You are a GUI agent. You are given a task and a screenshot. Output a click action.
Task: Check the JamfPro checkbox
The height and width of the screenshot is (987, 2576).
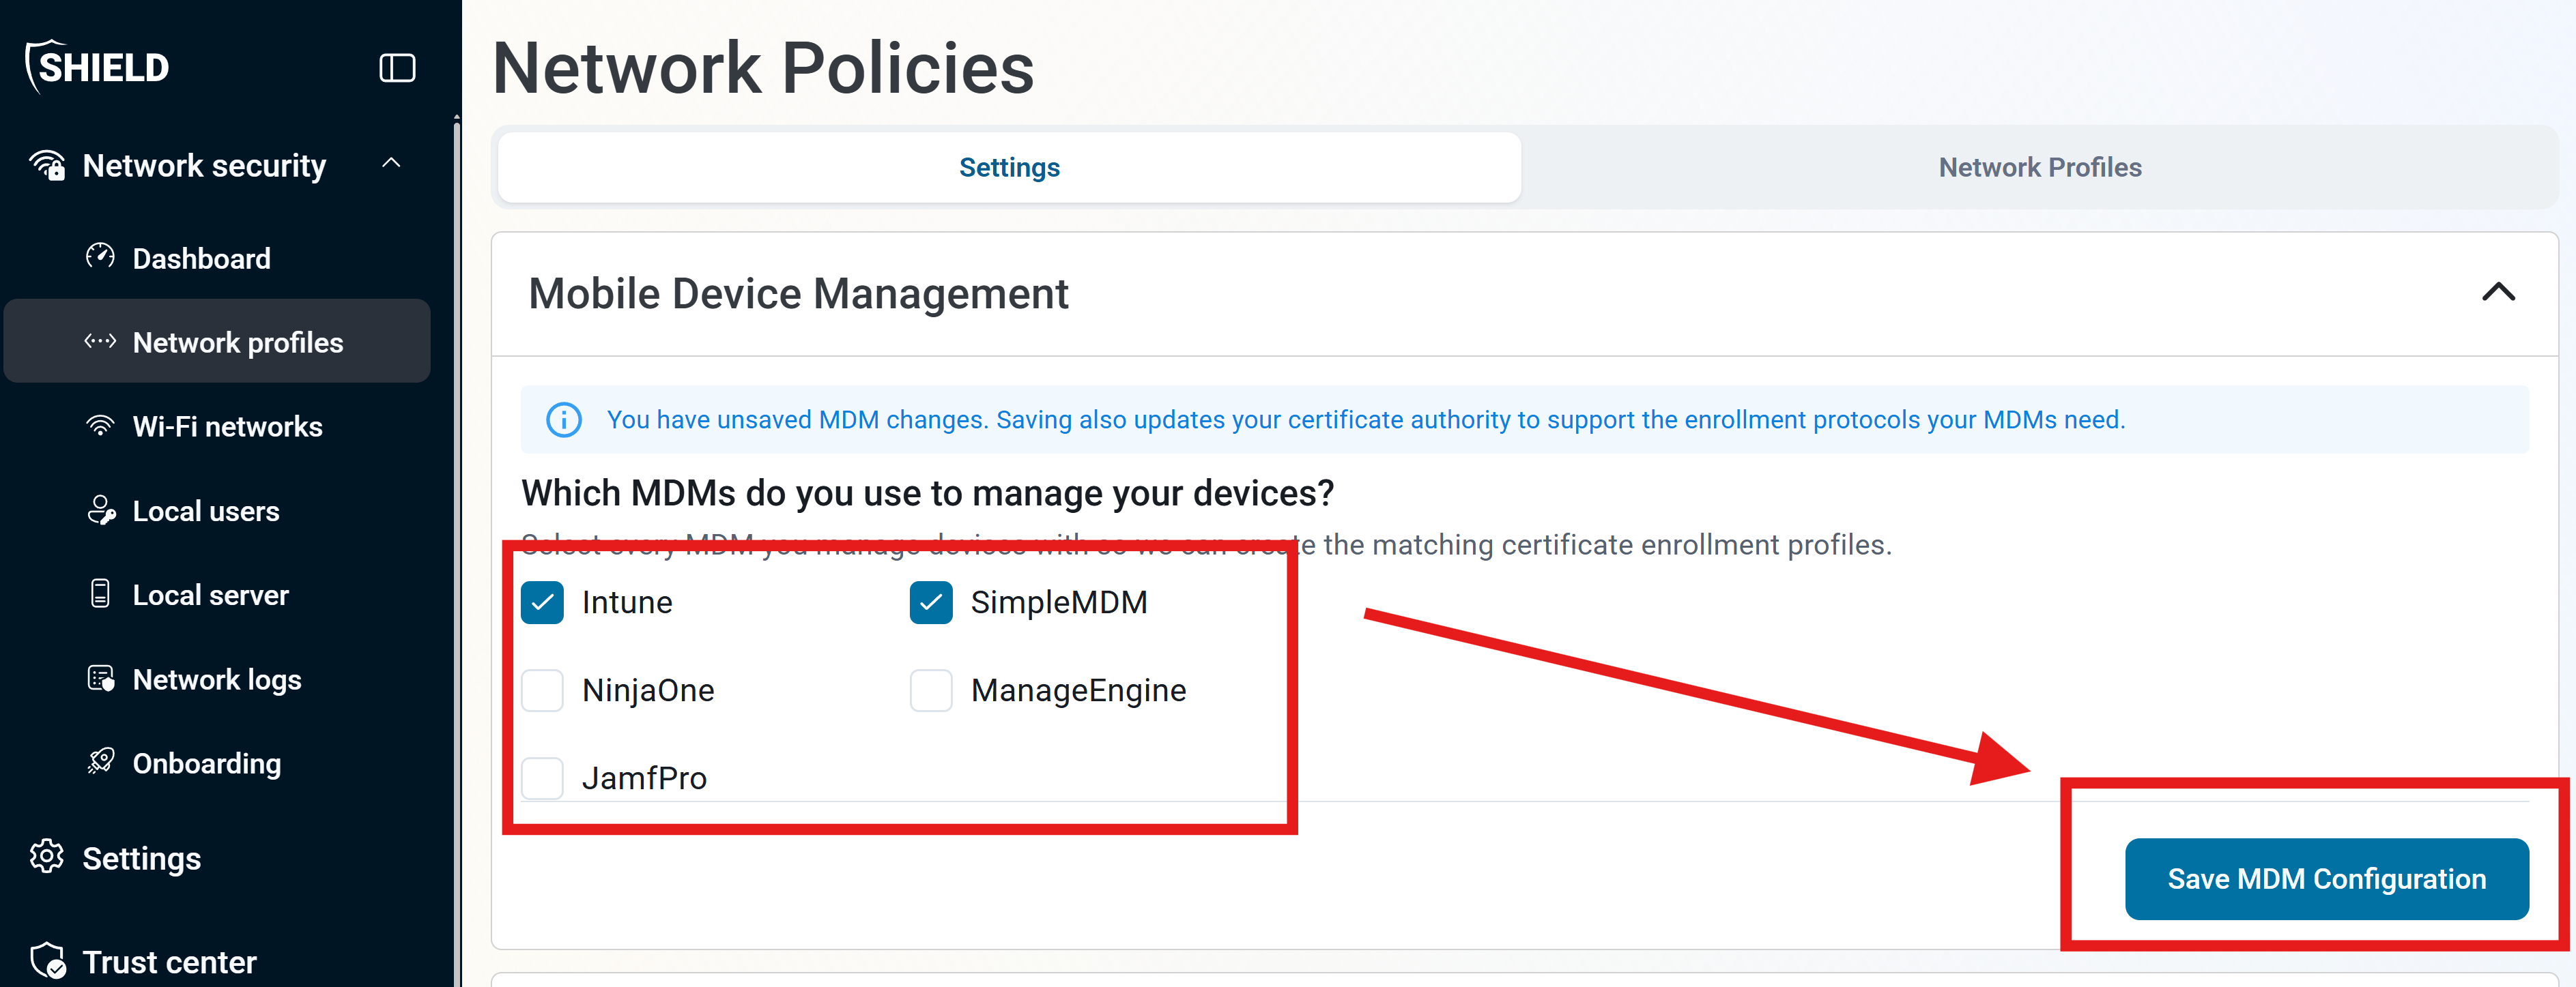pos(542,778)
